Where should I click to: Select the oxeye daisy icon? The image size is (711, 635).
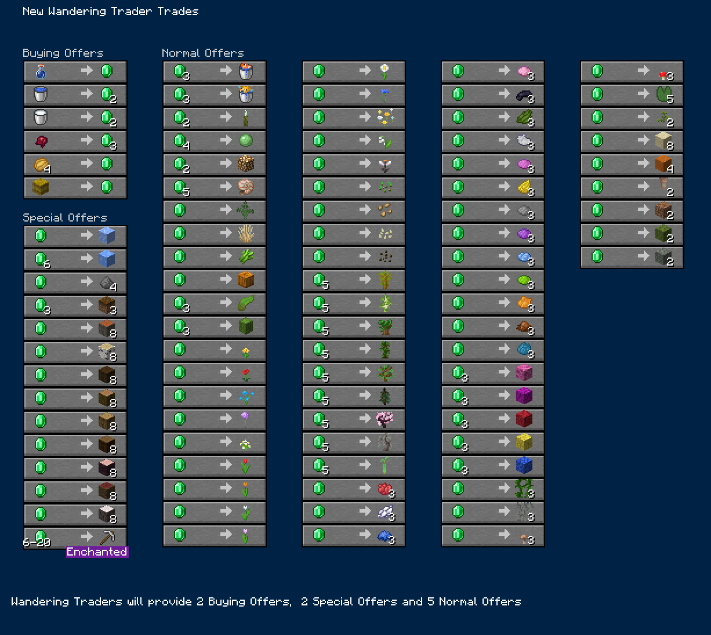[x=385, y=71]
